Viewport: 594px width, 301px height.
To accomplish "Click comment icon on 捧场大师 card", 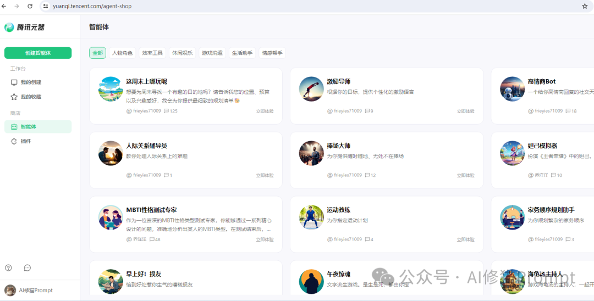I will point(367,175).
